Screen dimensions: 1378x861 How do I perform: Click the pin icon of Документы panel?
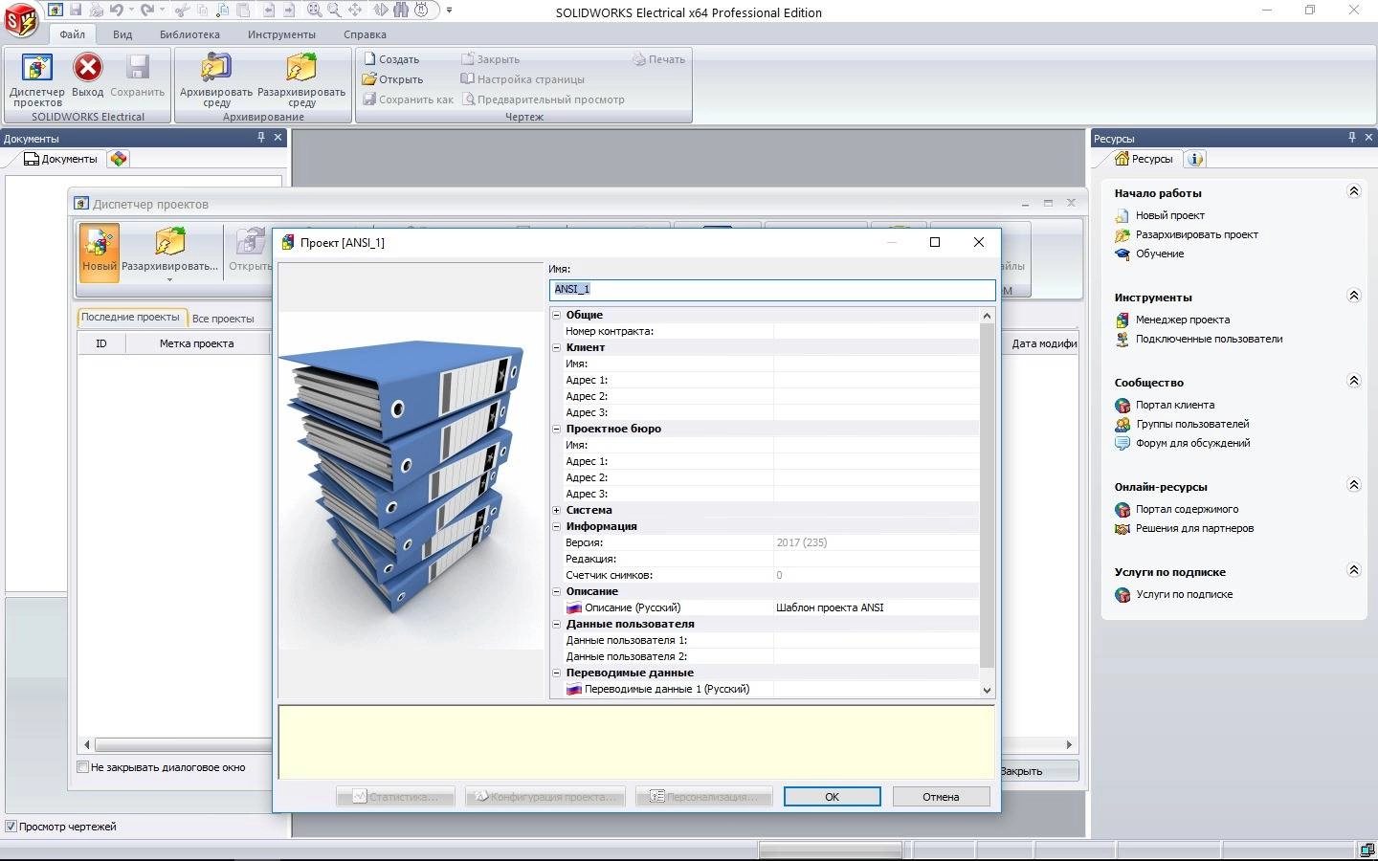click(261, 138)
